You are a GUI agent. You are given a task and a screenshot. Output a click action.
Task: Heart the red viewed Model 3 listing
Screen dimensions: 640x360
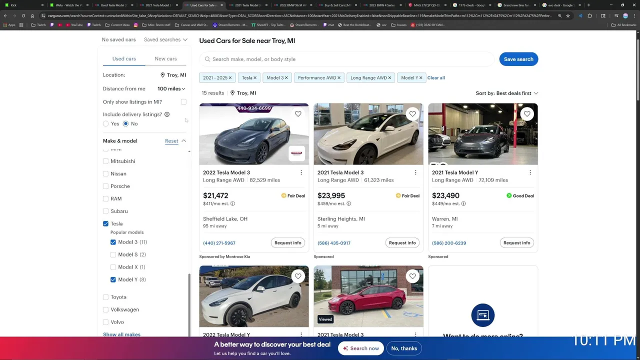[412, 276]
